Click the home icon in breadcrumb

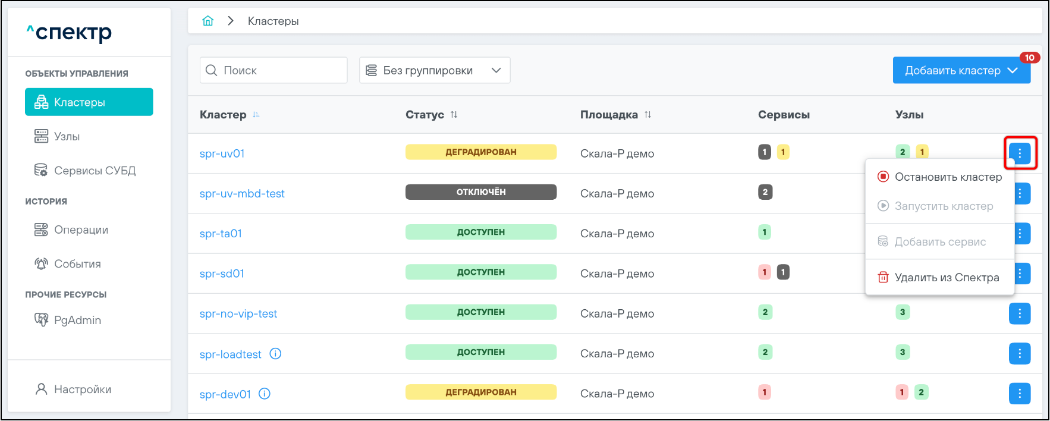pyautogui.click(x=208, y=21)
